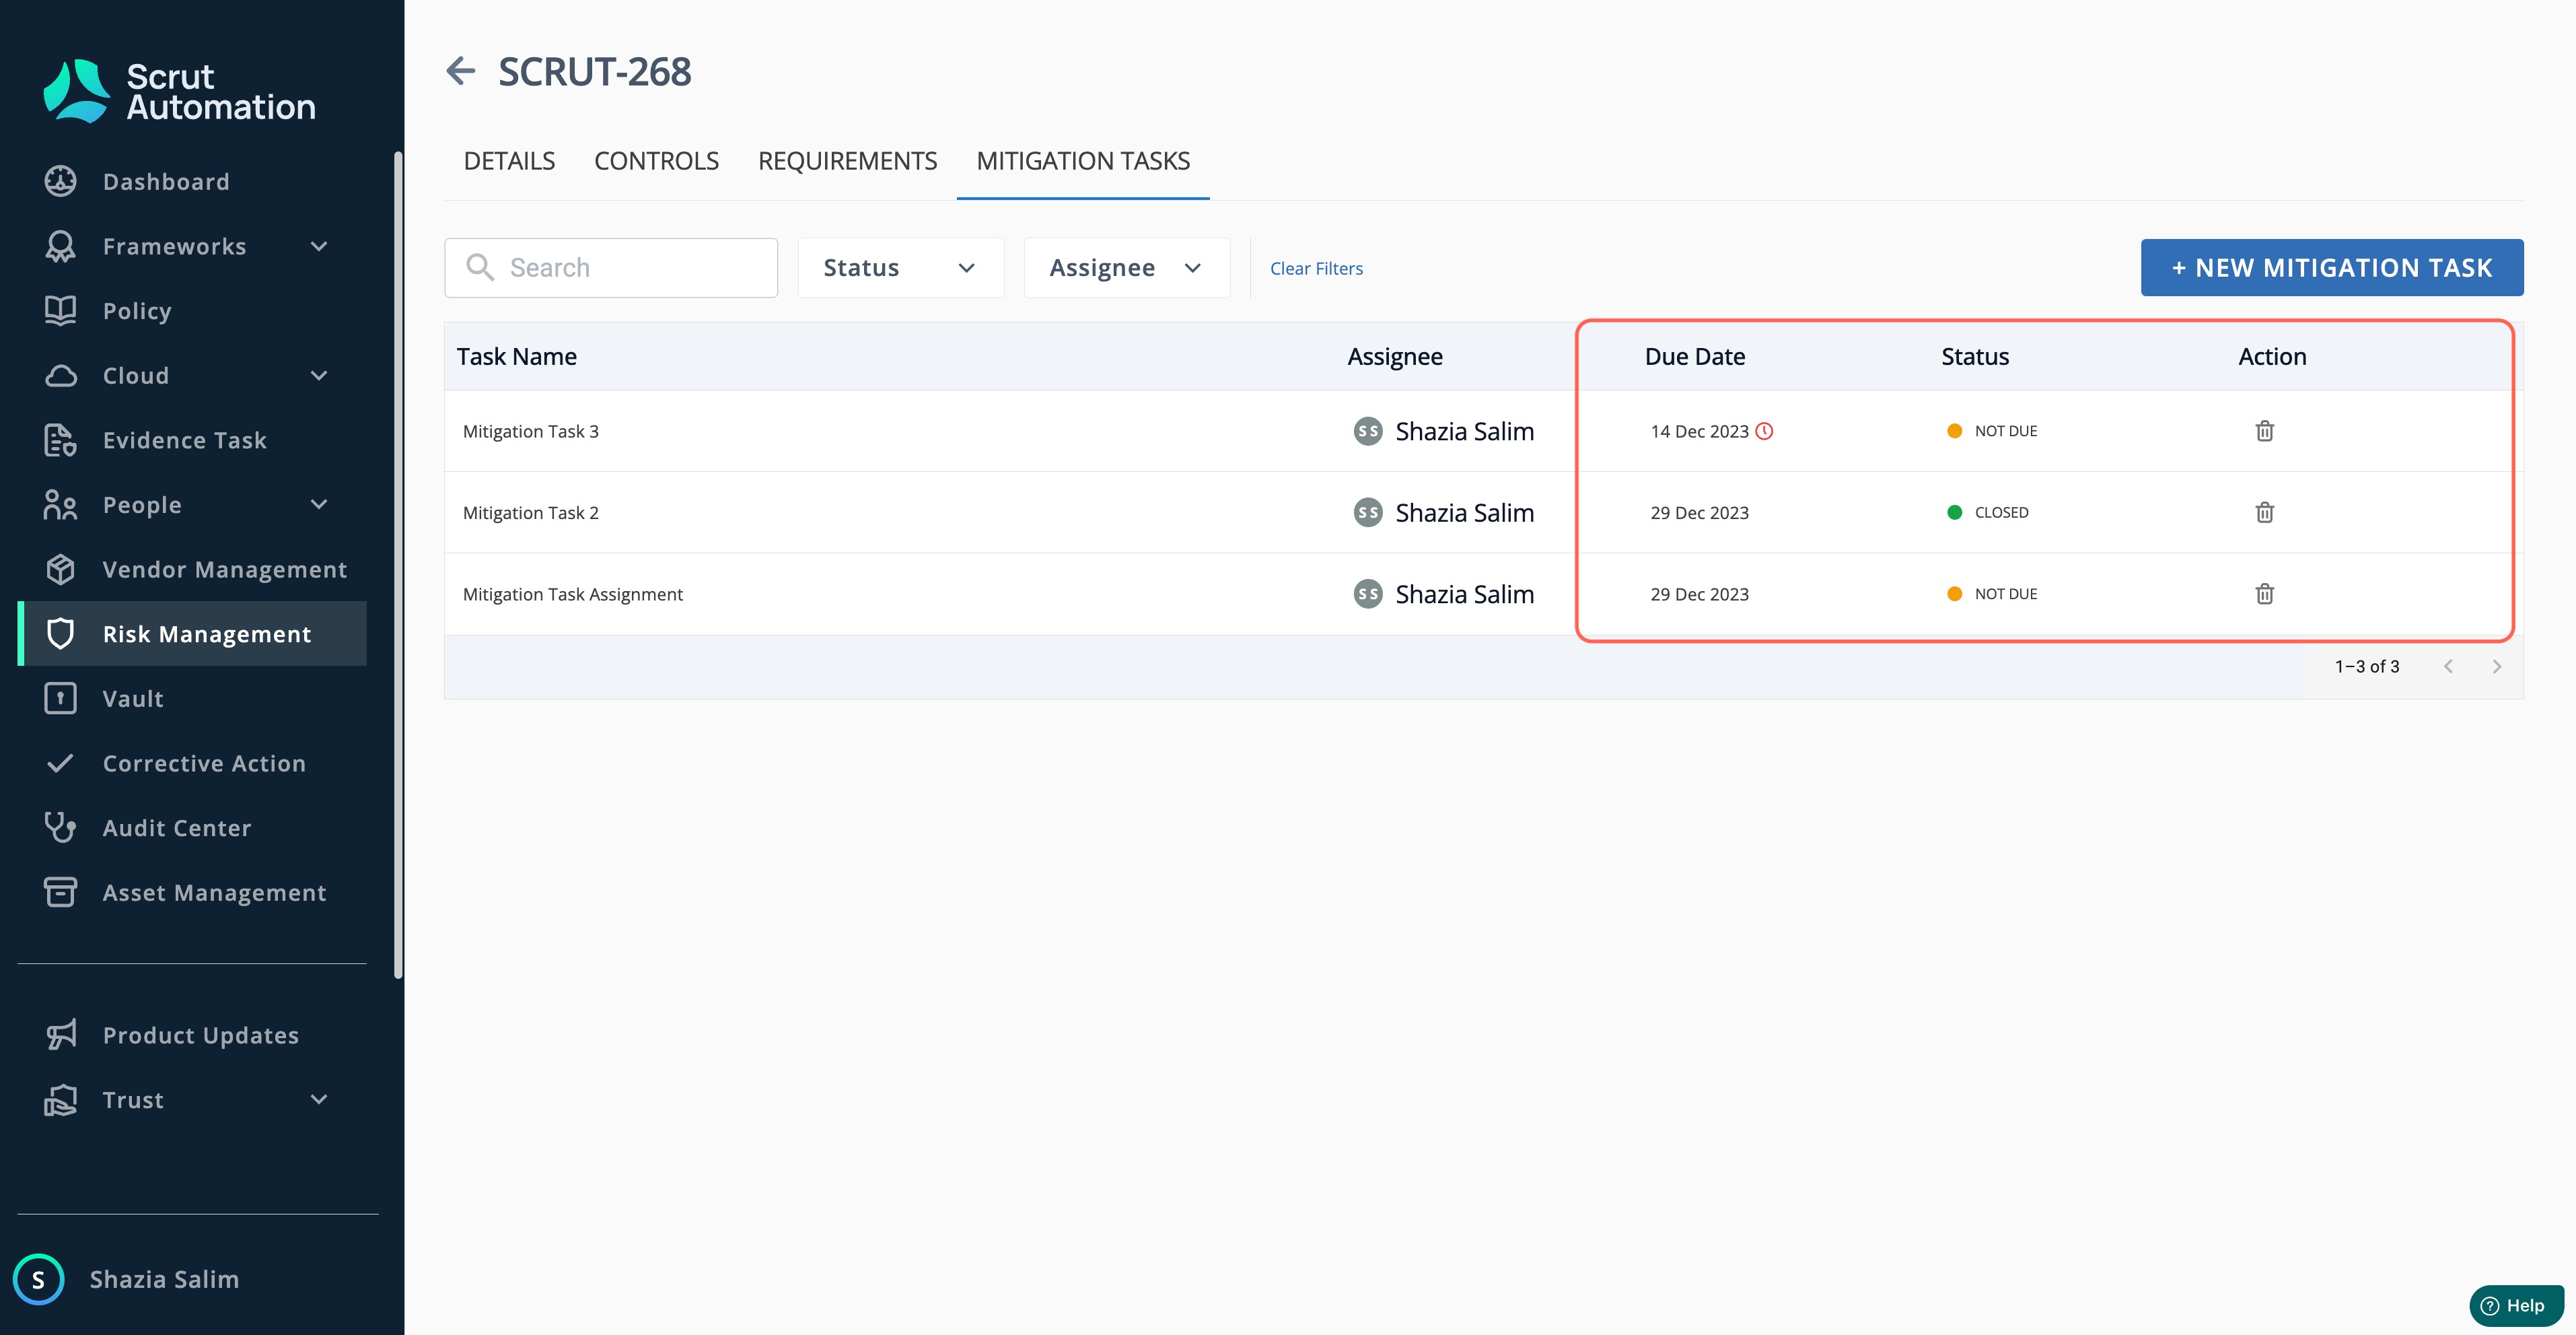Click the People icon in sidebar

(60, 504)
